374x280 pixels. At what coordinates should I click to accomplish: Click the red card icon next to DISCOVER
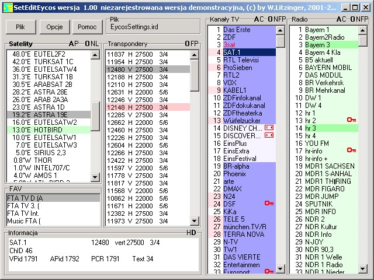point(269,135)
